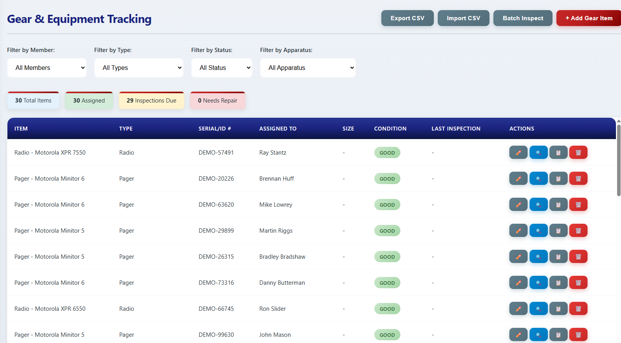
Task: Open the Batch Inspect button
Action: click(x=523, y=18)
